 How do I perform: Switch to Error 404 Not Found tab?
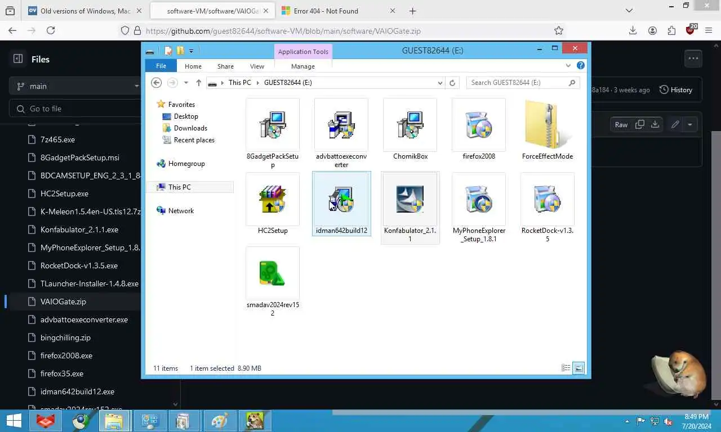pyautogui.click(x=338, y=11)
